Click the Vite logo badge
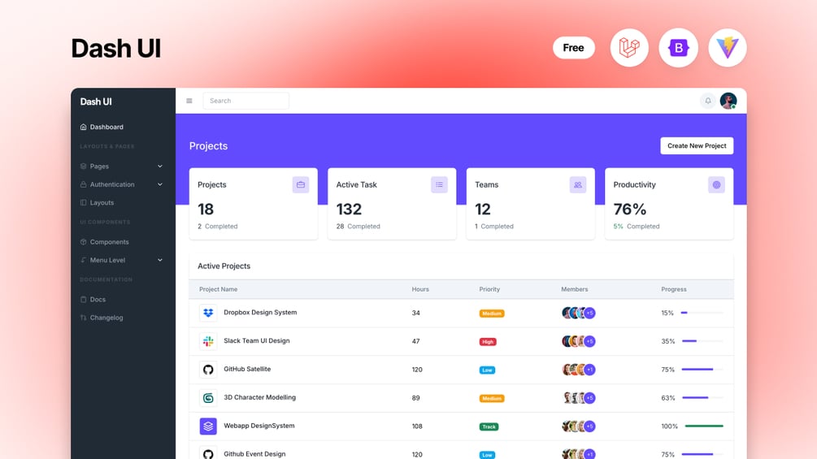Viewport: 817px width, 459px height. pos(728,48)
